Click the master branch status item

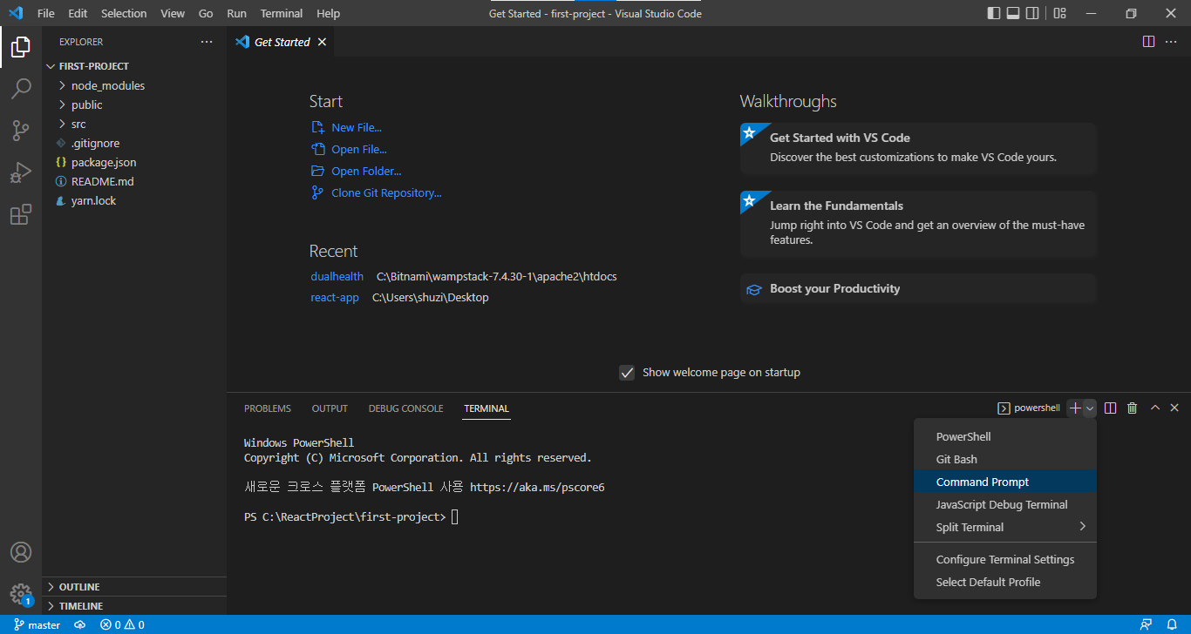[37, 624]
